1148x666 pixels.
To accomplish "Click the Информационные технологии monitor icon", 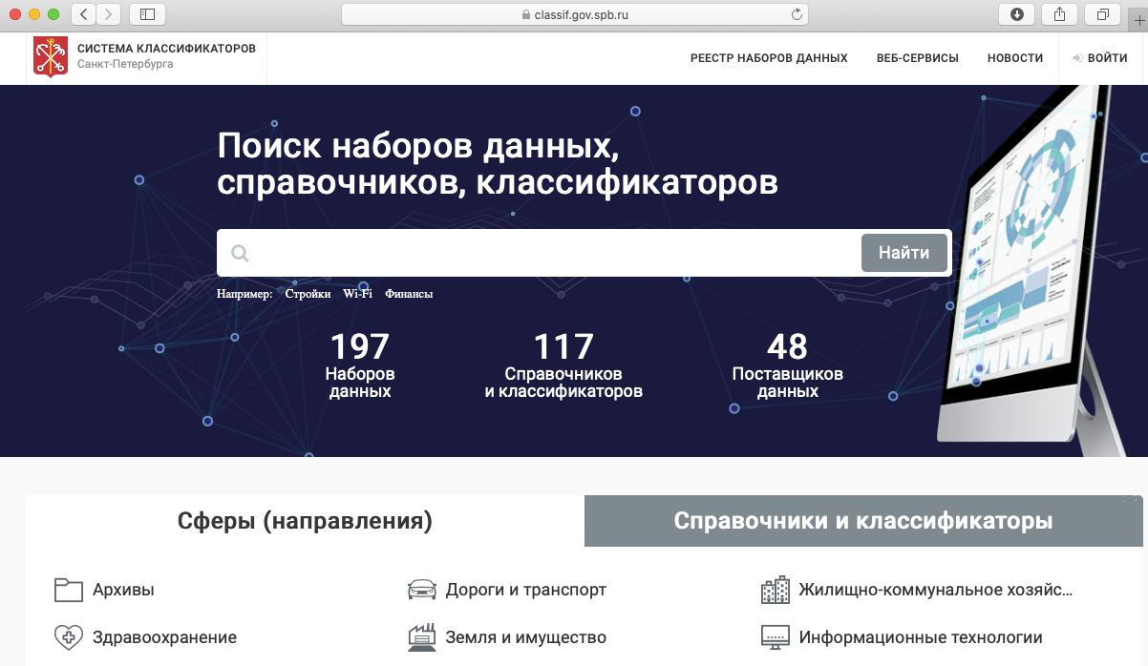I will (775, 636).
